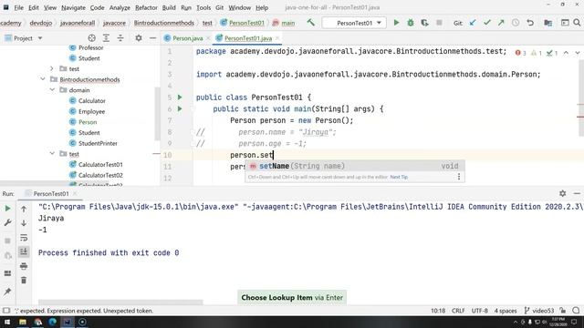This screenshot has height=328, width=584.
Task: Expand all icon in Project panel
Action: pos(106,38)
